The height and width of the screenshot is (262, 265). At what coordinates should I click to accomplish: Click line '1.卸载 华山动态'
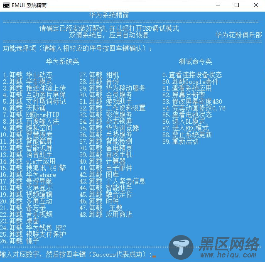pos(28,75)
